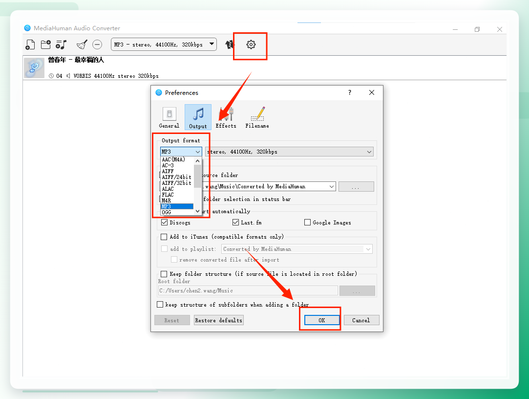
Task: Switch to the Filename tab
Action: tap(257, 117)
